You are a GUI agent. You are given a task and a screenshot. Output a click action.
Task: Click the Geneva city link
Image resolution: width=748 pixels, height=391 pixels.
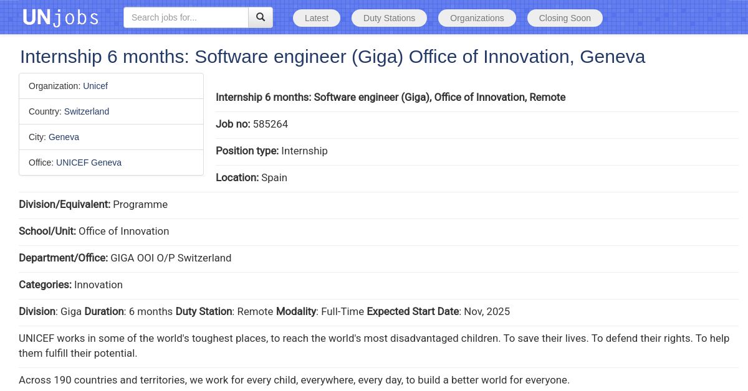coord(64,137)
